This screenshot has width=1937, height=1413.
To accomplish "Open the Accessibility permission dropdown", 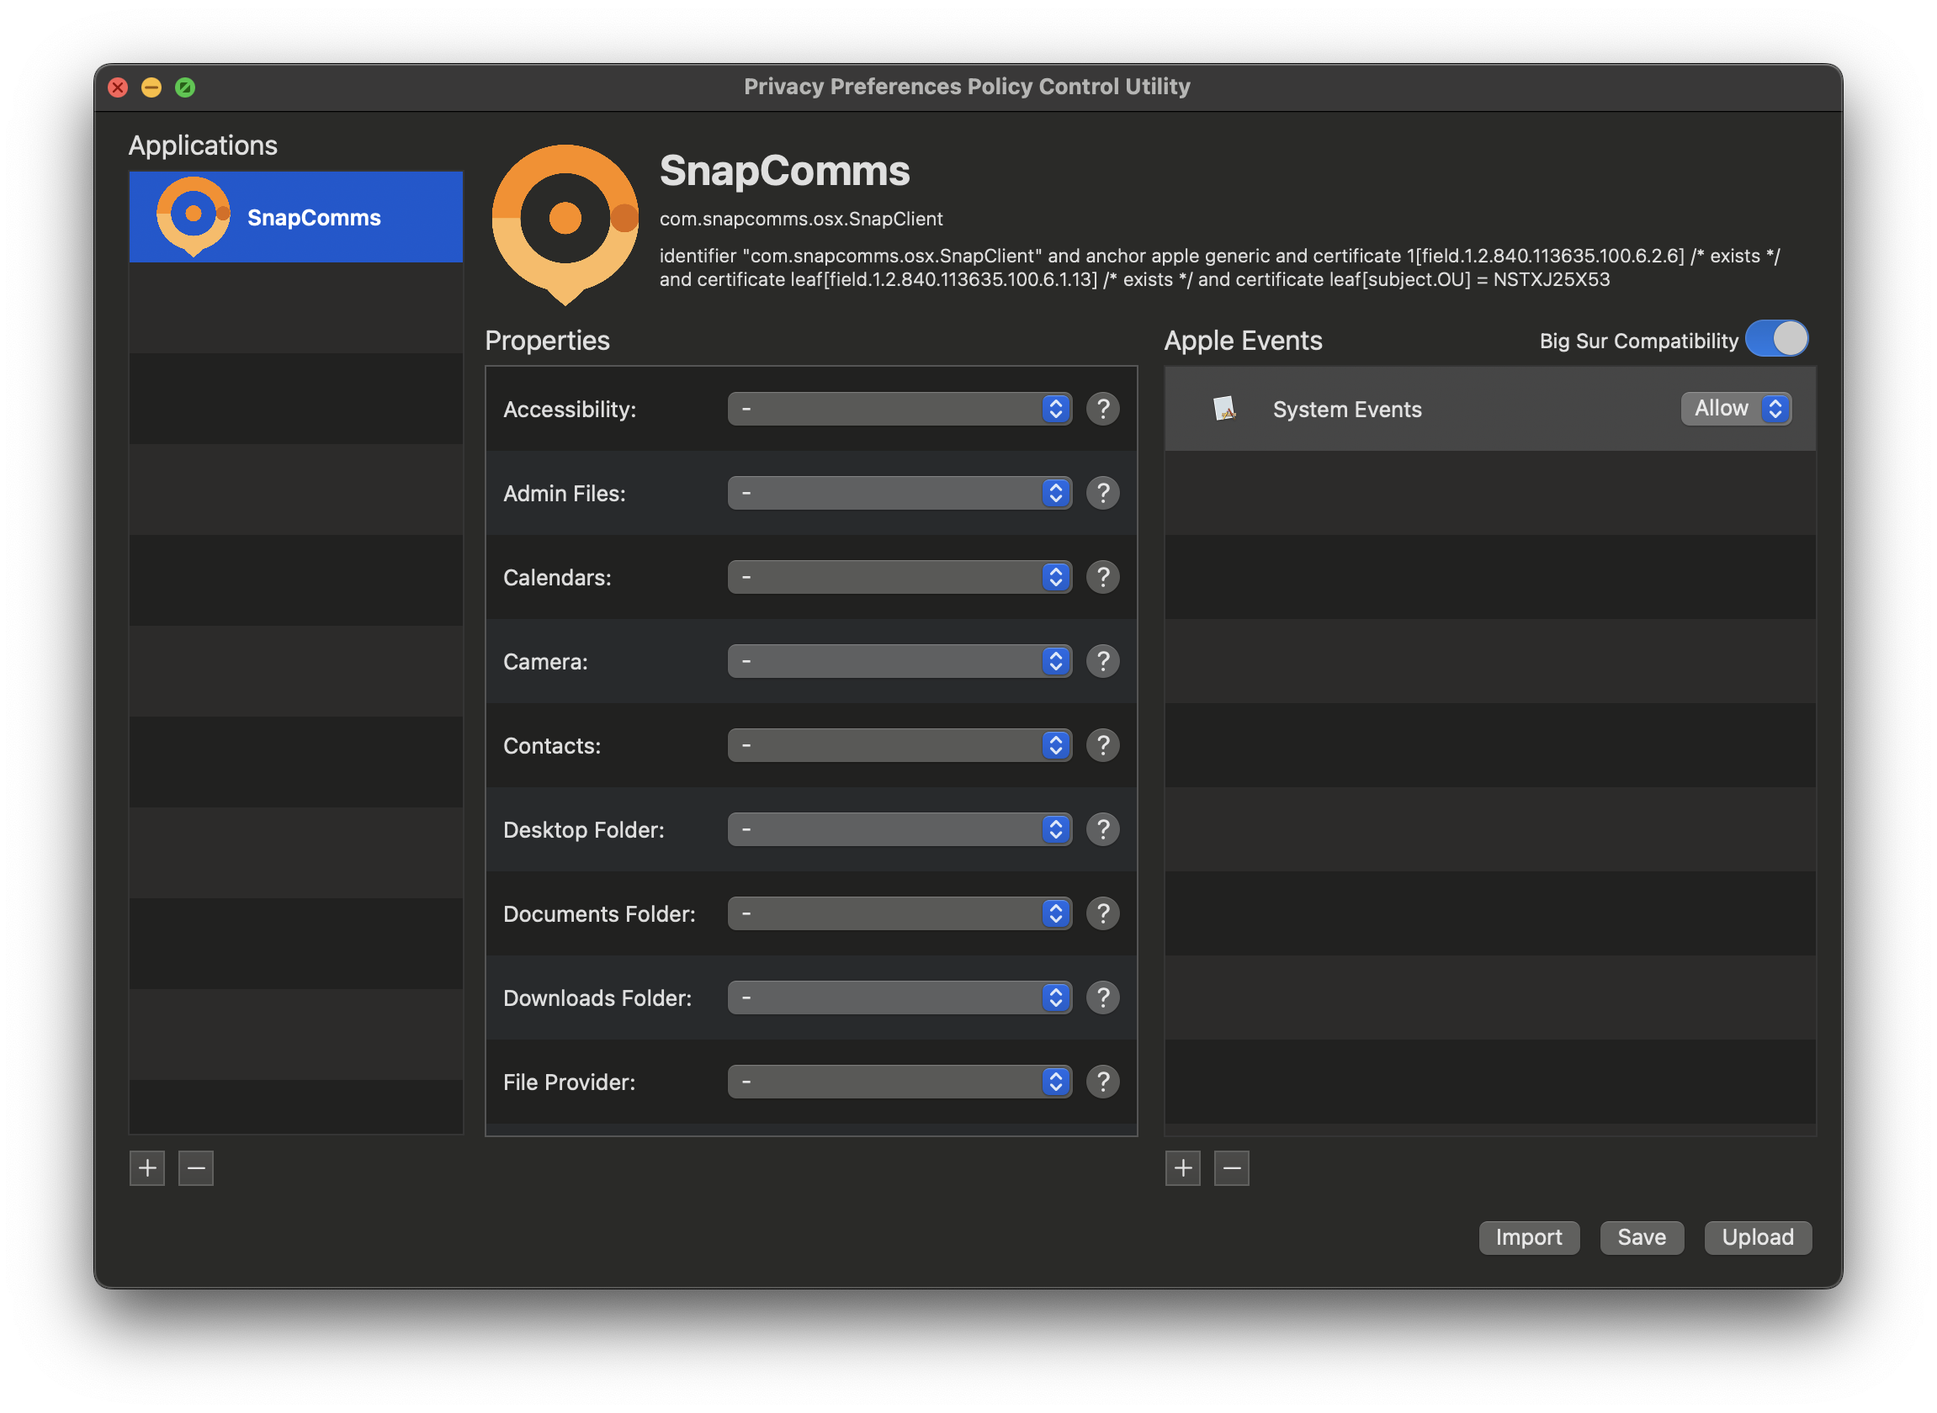I will click(900, 409).
